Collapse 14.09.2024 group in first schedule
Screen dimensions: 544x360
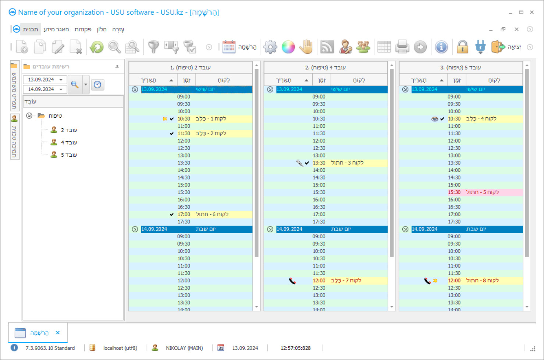tap(135, 229)
